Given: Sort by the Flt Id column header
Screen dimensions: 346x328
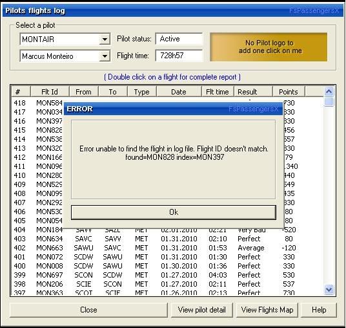Looking at the screenshot, I should (x=50, y=92).
